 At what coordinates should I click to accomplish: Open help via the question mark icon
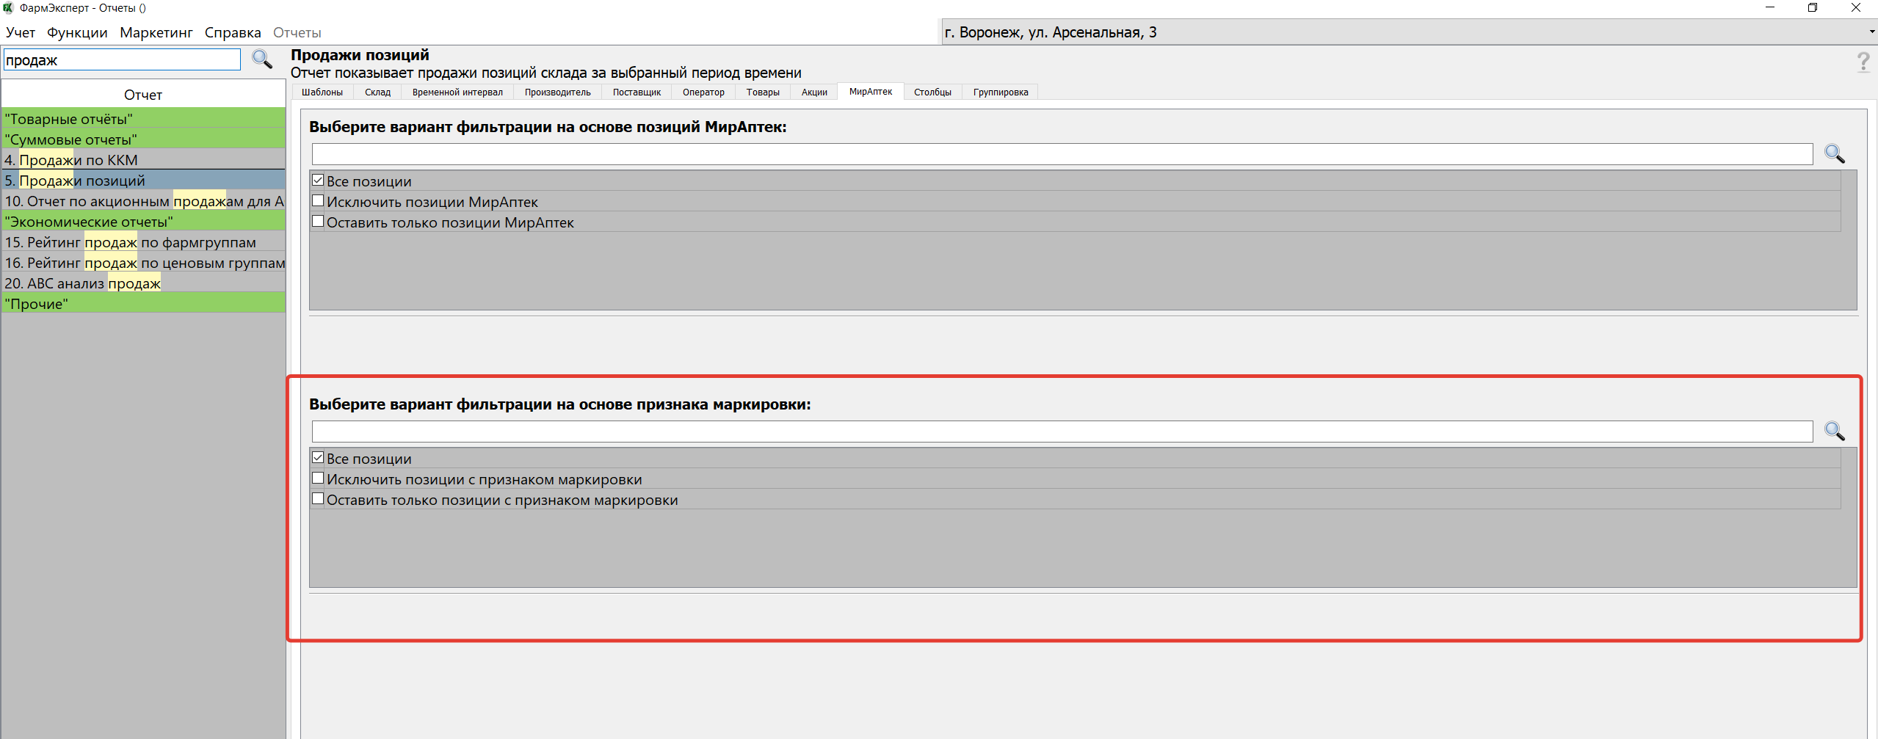(x=1863, y=62)
